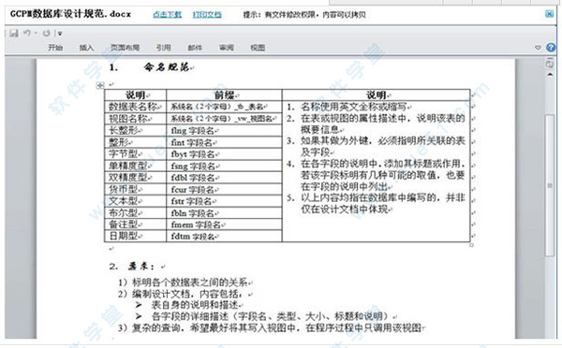Image resolution: width=562 pixels, height=348 pixels.
Task: Click the Redo/Repeat icon
Action: click(47, 34)
